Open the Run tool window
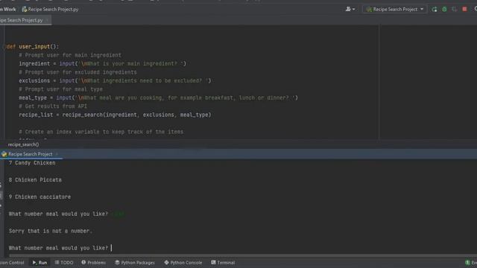 [40, 263]
